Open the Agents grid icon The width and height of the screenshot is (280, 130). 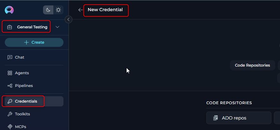10,73
